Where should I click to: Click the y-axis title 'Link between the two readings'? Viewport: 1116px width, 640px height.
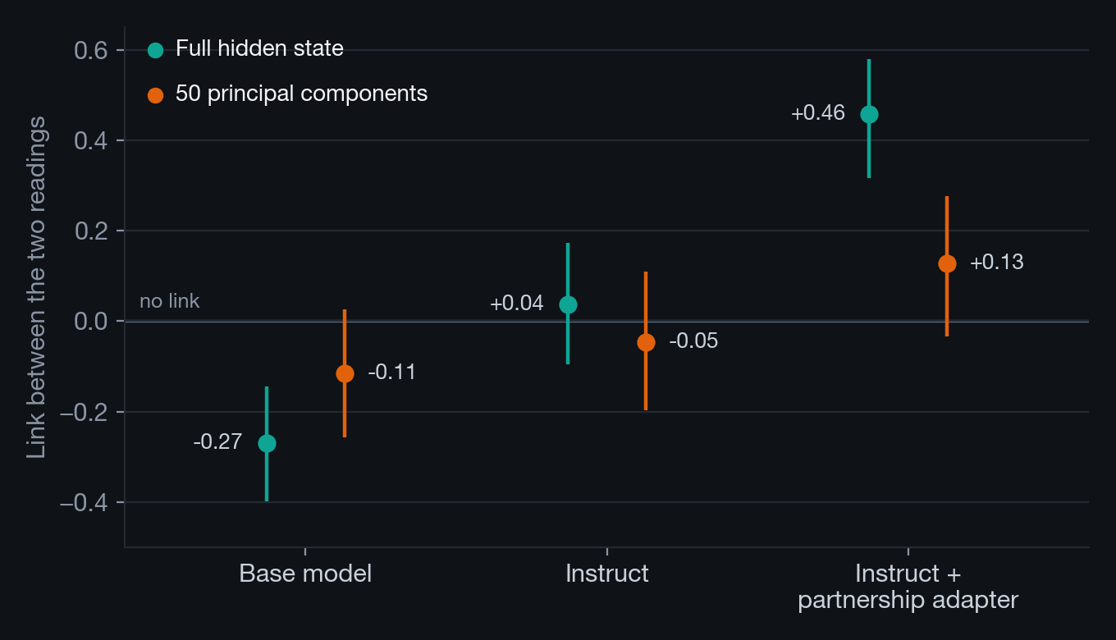tap(36, 286)
